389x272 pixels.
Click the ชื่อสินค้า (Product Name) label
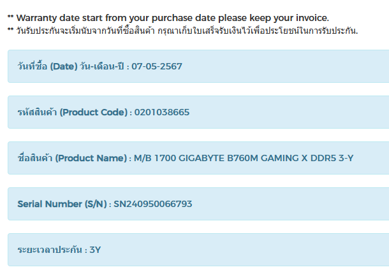click(71, 158)
